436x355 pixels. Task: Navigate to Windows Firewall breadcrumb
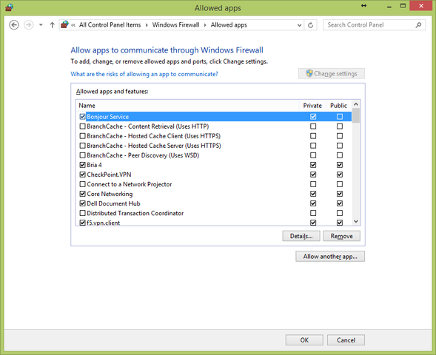(175, 25)
